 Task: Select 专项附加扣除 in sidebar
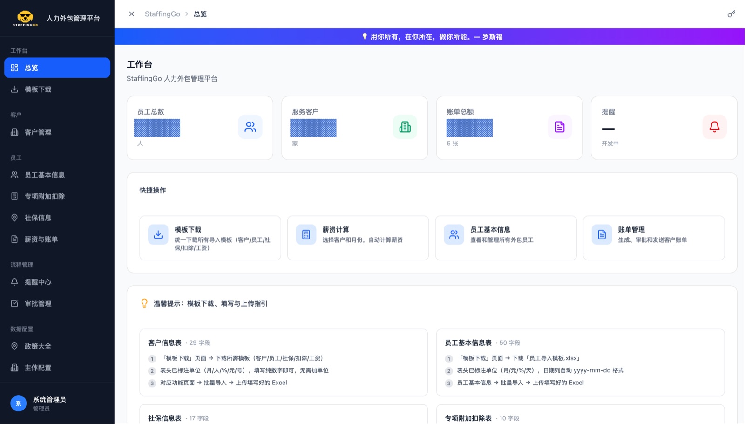point(57,196)
